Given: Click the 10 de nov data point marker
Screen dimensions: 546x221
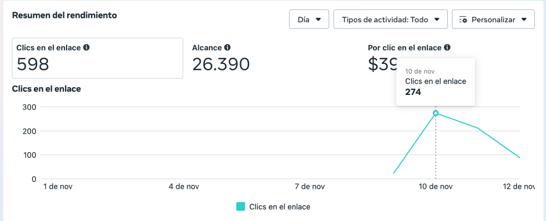Looking at the screenshot, I should click(x=436, y=114).
